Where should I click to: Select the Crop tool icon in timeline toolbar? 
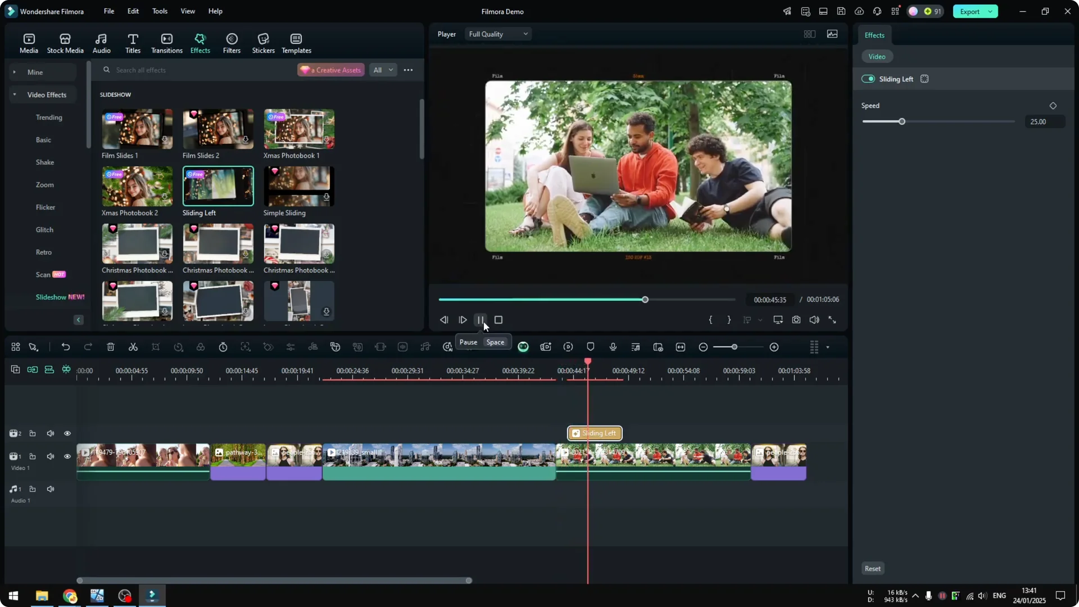point(156,347)
